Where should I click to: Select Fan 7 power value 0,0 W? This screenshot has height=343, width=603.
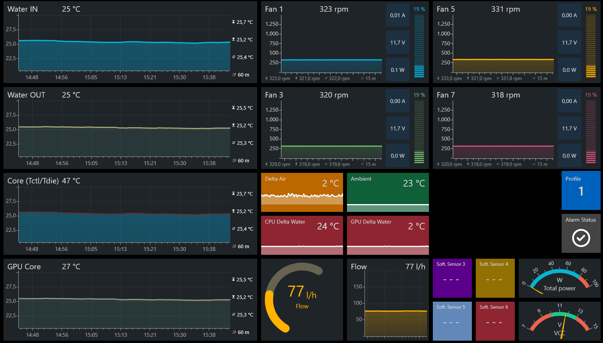[569, 156]
